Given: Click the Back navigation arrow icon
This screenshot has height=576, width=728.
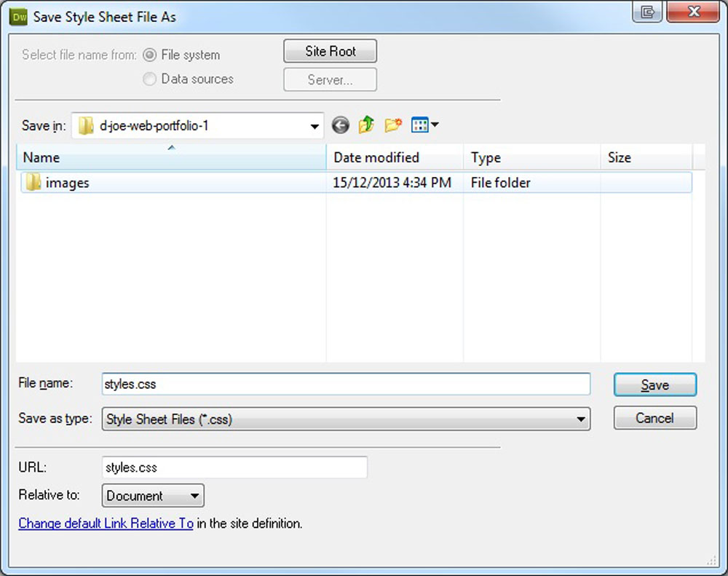Looking at the screenshot, I should click(x=340, y=126).
